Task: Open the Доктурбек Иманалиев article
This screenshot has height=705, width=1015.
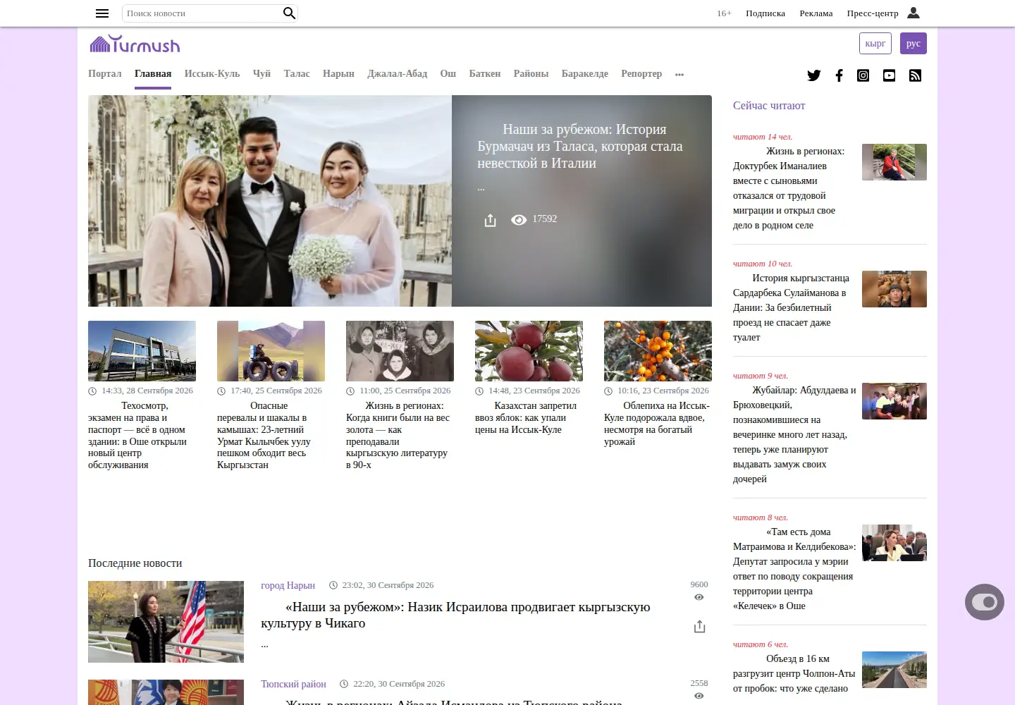Action: [x=789, y=188]
